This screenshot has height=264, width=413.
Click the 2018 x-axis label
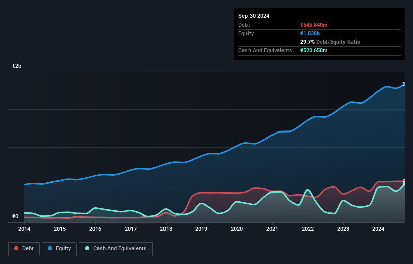click(166, 229)
